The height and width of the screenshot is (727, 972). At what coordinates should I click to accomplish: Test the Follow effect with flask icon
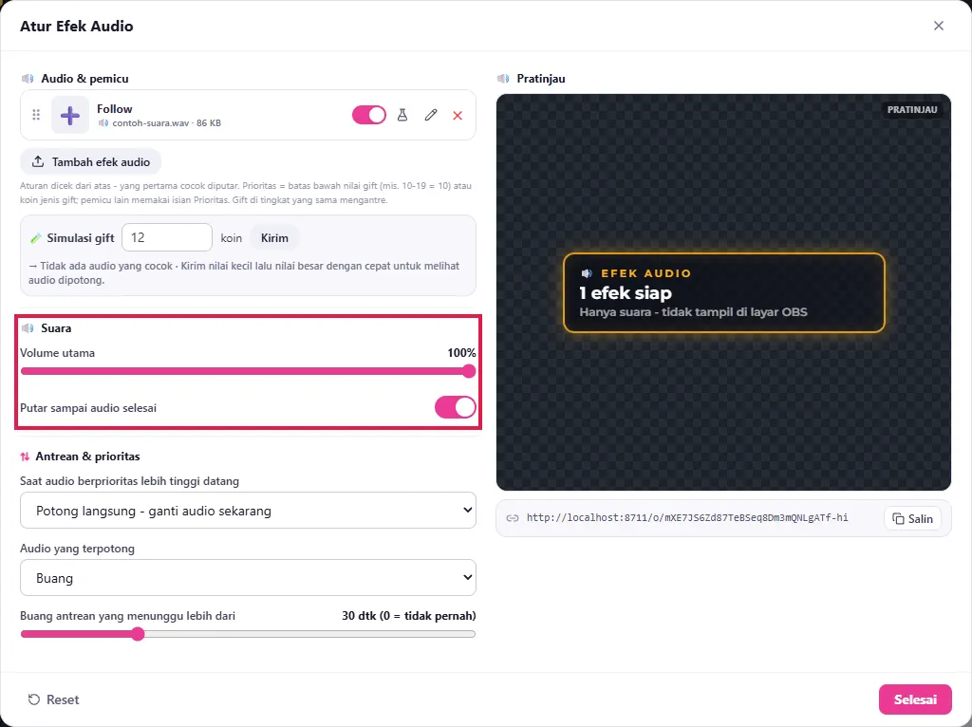coord(402,115)
